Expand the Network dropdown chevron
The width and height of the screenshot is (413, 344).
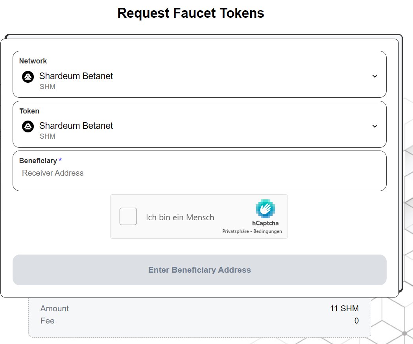tap(374, 76)
